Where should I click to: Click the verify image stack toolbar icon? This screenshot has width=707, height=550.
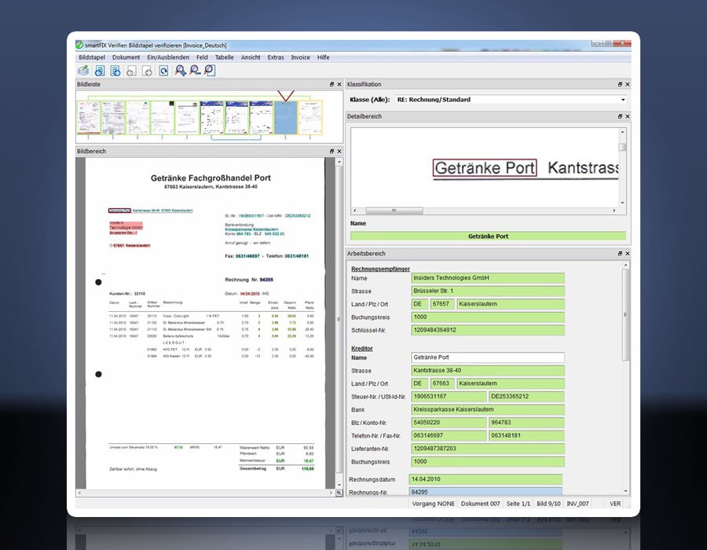tap(82, 71)
